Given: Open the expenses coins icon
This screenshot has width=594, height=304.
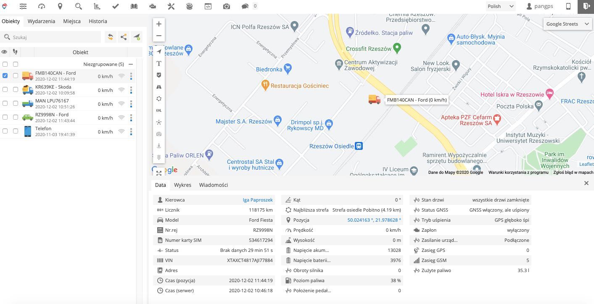Looking at the screenshot, I should point(189,6).
